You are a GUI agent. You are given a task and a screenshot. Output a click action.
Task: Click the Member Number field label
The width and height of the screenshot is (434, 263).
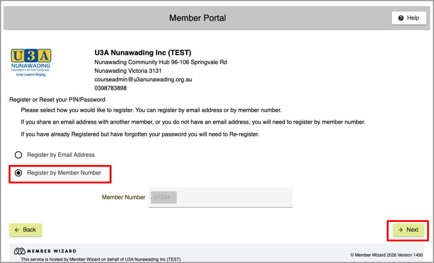pos(123,197)
